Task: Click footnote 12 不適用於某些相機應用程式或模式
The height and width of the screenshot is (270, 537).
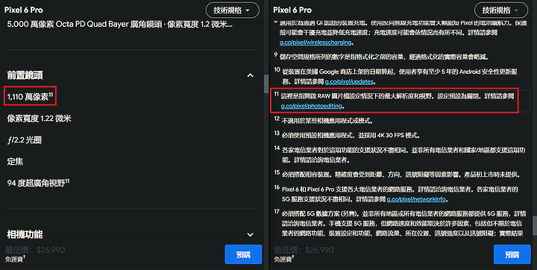Action: coord(324,121)
